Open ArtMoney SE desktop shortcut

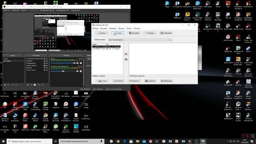click(238, 50)
